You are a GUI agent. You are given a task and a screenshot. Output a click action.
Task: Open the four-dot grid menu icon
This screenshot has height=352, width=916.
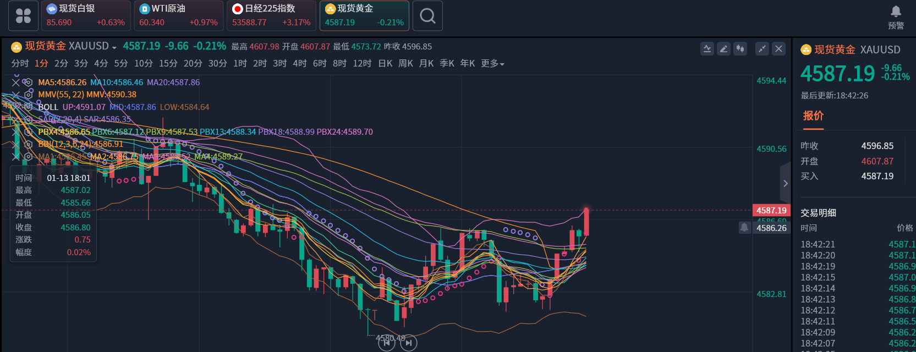[23, 16]
